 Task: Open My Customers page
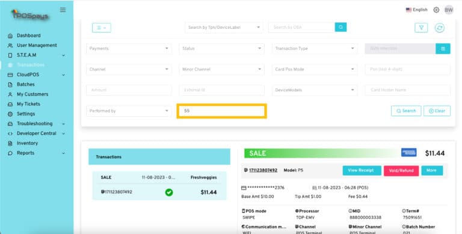click(32, 94)
